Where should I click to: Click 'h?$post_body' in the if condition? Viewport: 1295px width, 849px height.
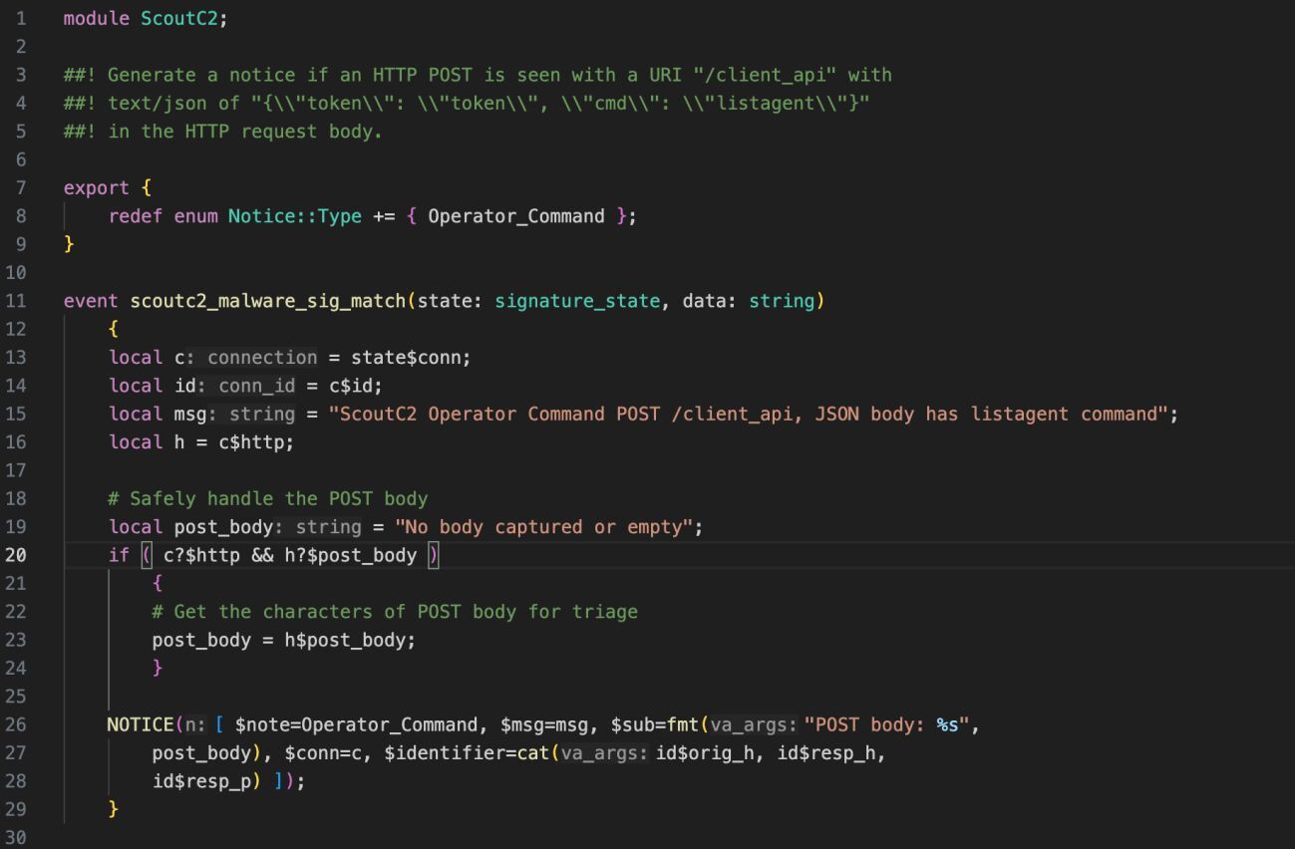click(x=351, y=555)
